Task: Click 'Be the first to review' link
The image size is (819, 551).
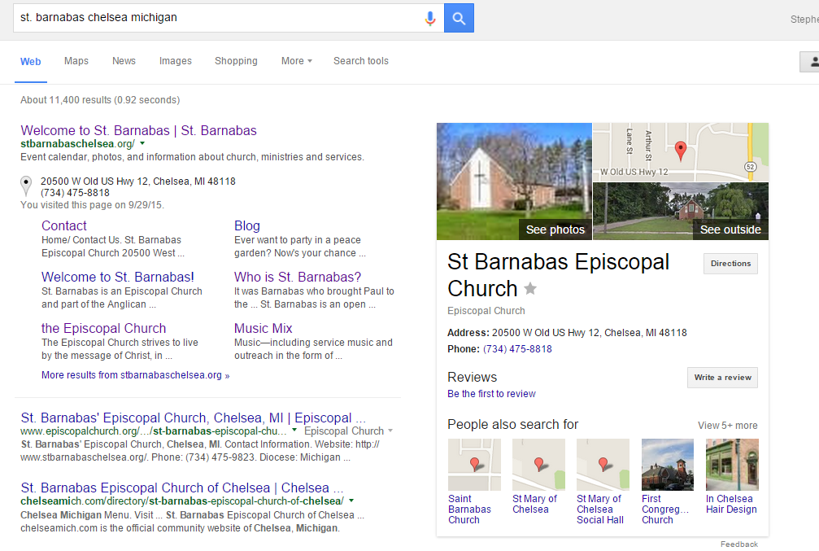Action: (491, 394)
